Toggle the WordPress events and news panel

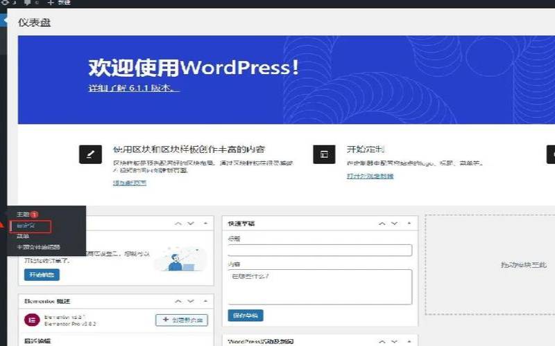tap(408, 341)
